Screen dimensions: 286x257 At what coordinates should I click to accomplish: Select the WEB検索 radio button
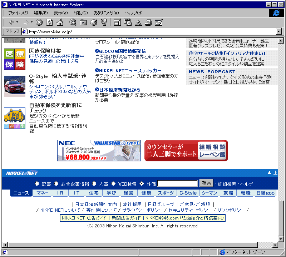click(x=113, y=183)
